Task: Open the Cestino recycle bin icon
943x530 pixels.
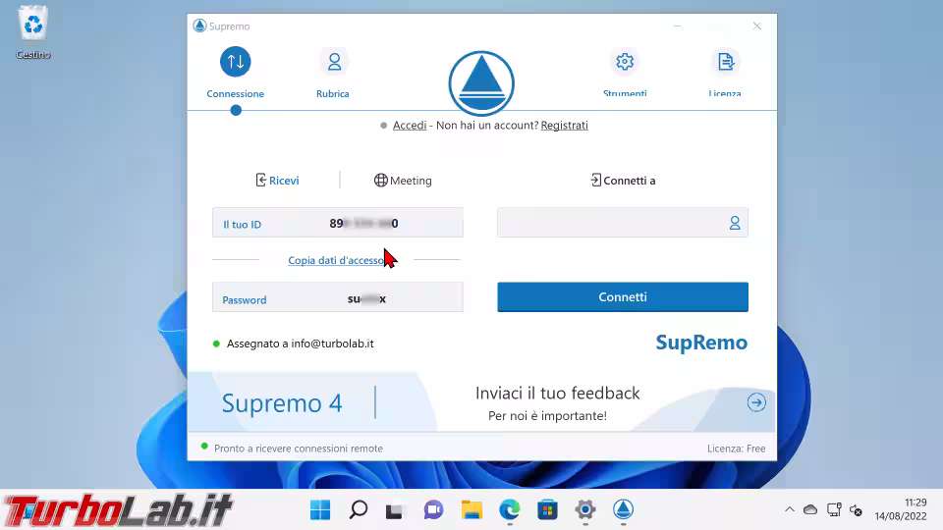Action: coord(33,32)
